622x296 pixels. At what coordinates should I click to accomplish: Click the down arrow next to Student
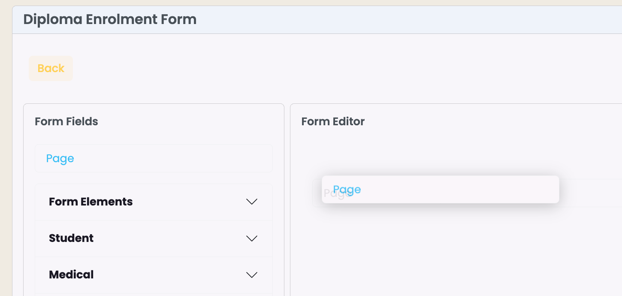pyautogui.click(x=252, y=238)
